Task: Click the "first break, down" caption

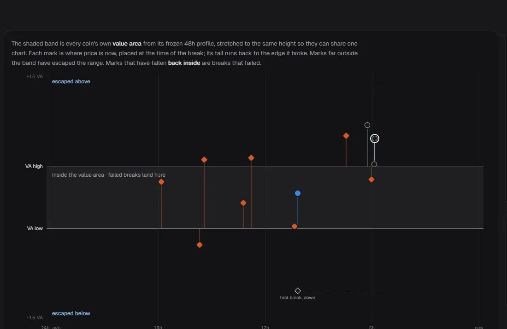Action: pos(297,298)
